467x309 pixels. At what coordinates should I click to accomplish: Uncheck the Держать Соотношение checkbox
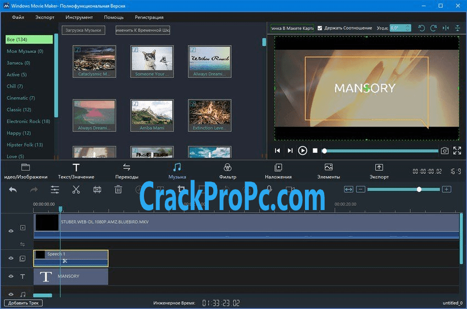click(320, 28)
